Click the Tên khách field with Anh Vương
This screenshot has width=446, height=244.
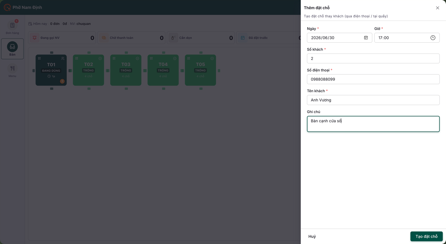tap(373, 100)
